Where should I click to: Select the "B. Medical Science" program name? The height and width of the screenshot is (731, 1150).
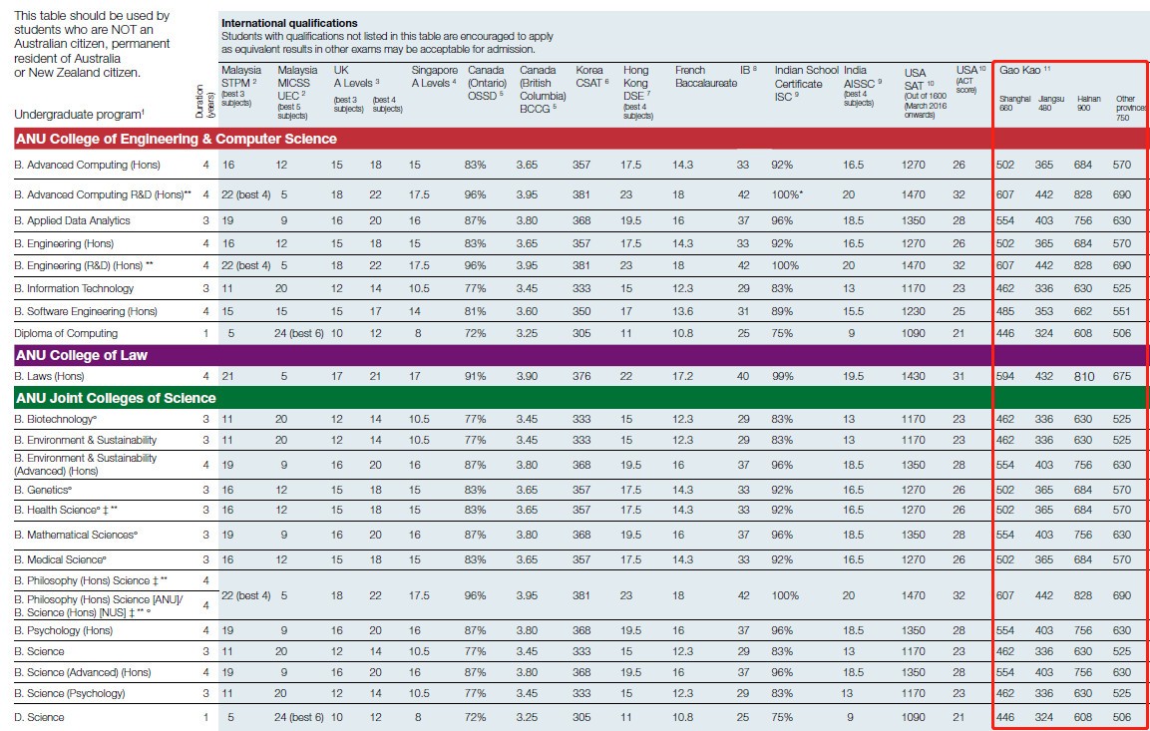pyautogui.click(x=60, y=559)
